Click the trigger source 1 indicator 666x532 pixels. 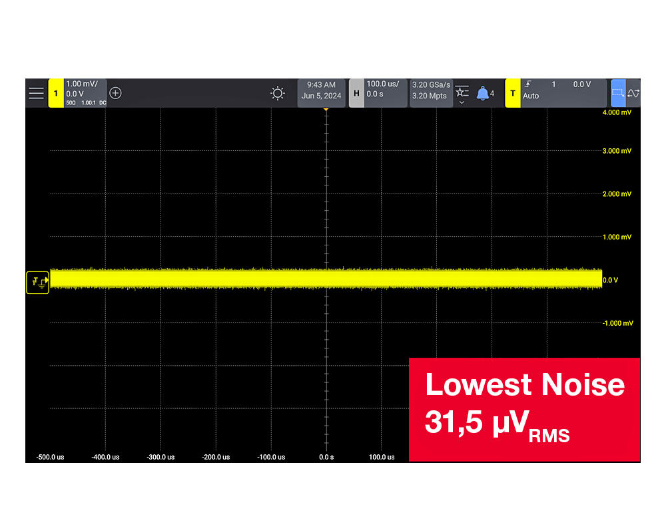point(553,84)
